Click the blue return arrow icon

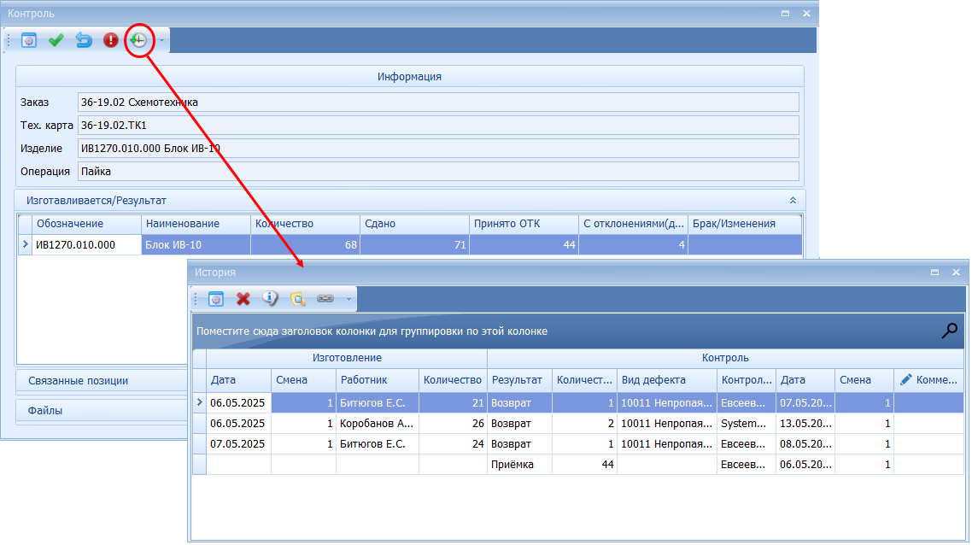84,40
